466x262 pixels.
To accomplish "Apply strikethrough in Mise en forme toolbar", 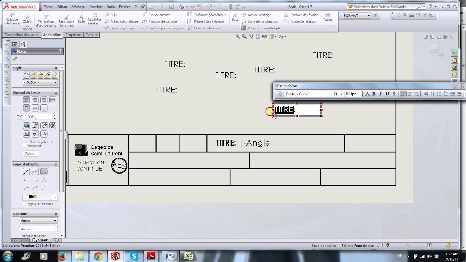I will 394,94.
